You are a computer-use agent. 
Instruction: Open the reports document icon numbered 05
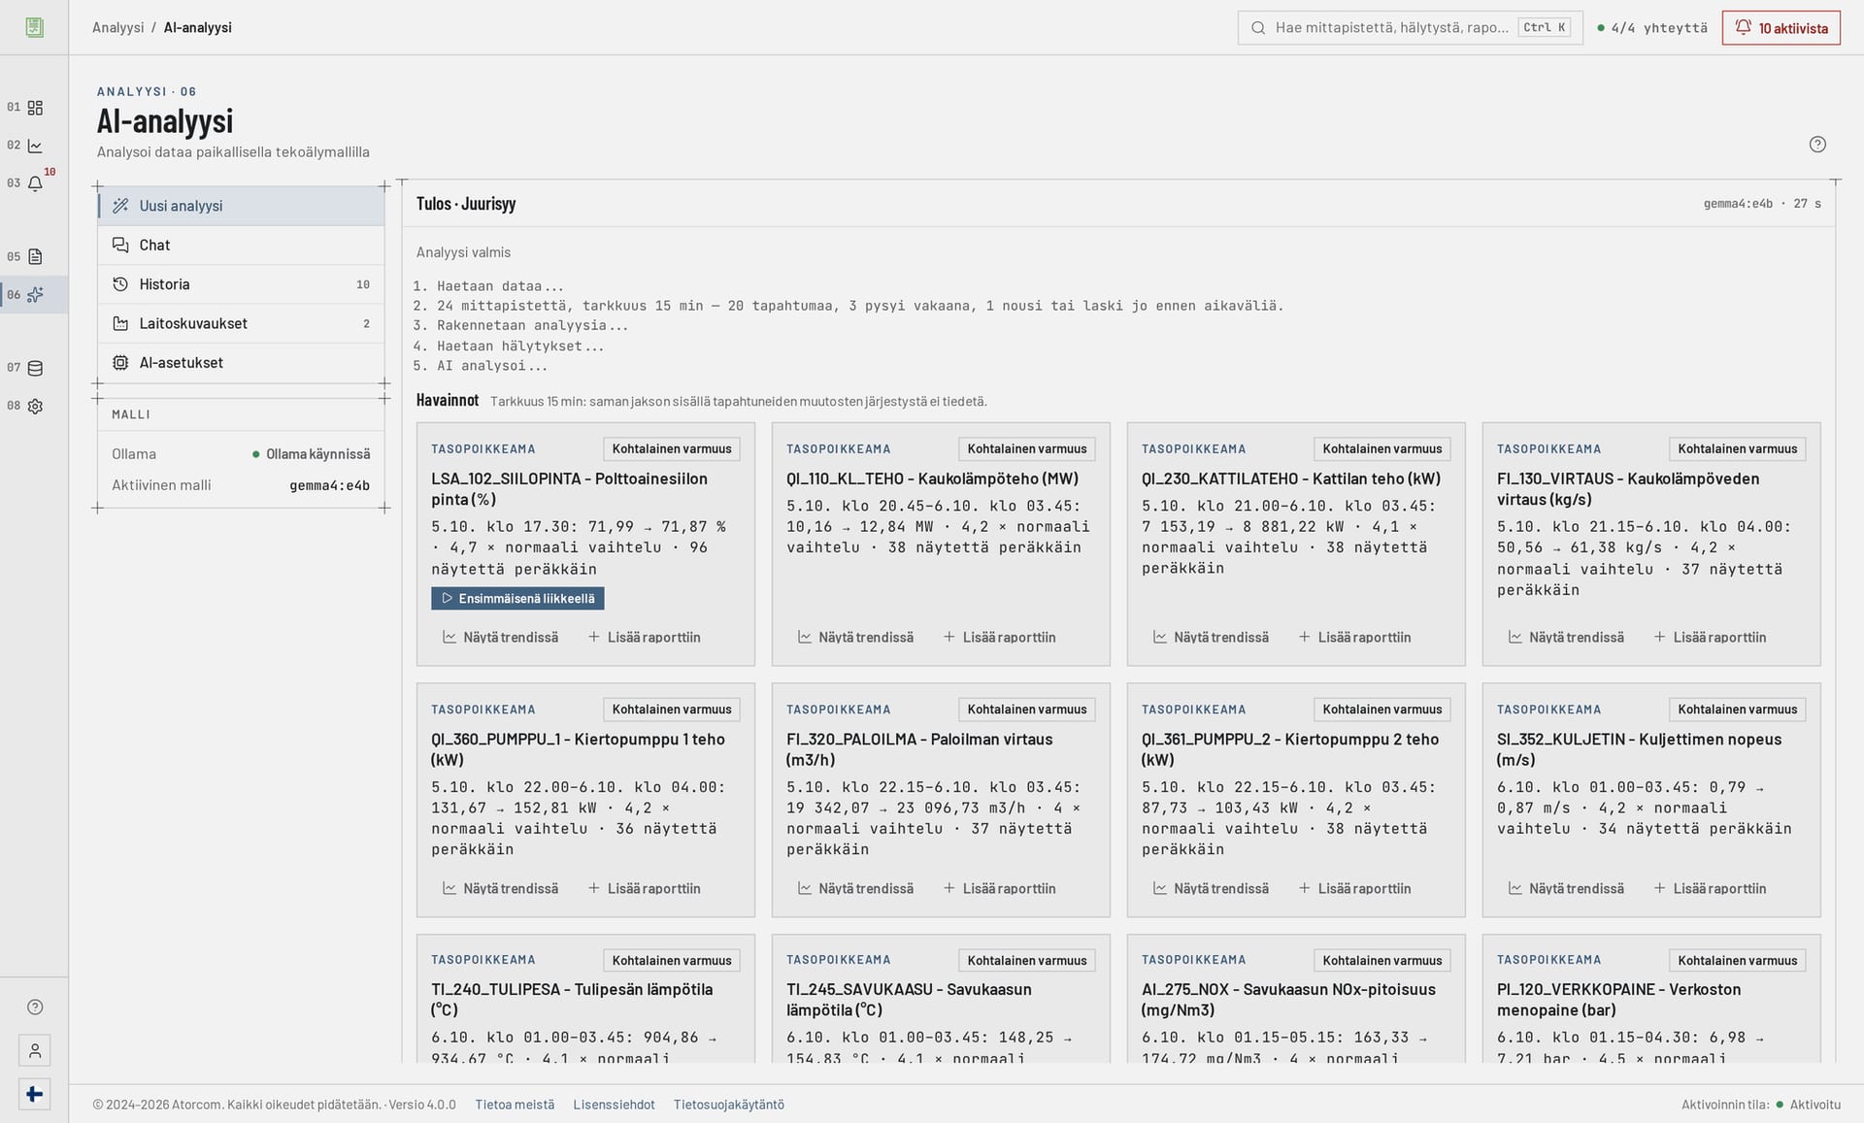pos(35,257)
